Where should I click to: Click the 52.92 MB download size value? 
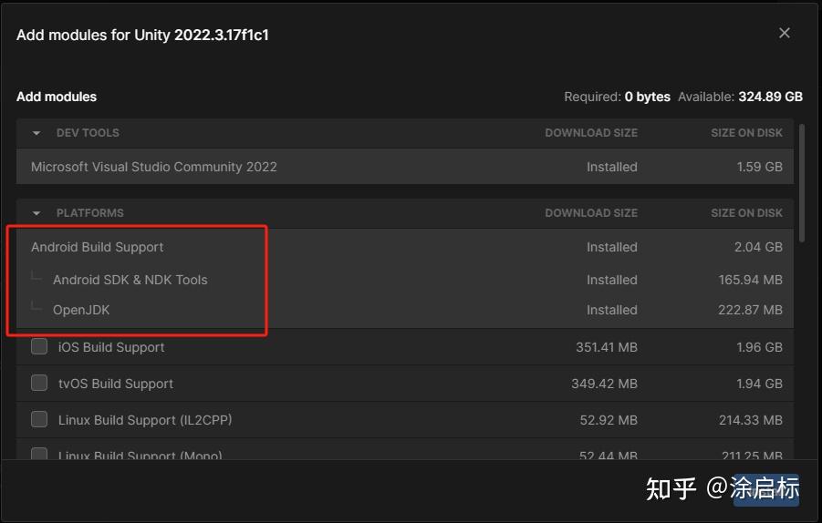pos(609,420)
